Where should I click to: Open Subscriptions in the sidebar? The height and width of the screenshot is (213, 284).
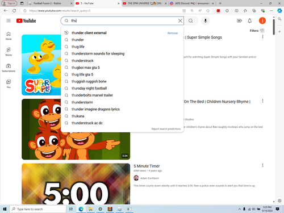(9, 68)
